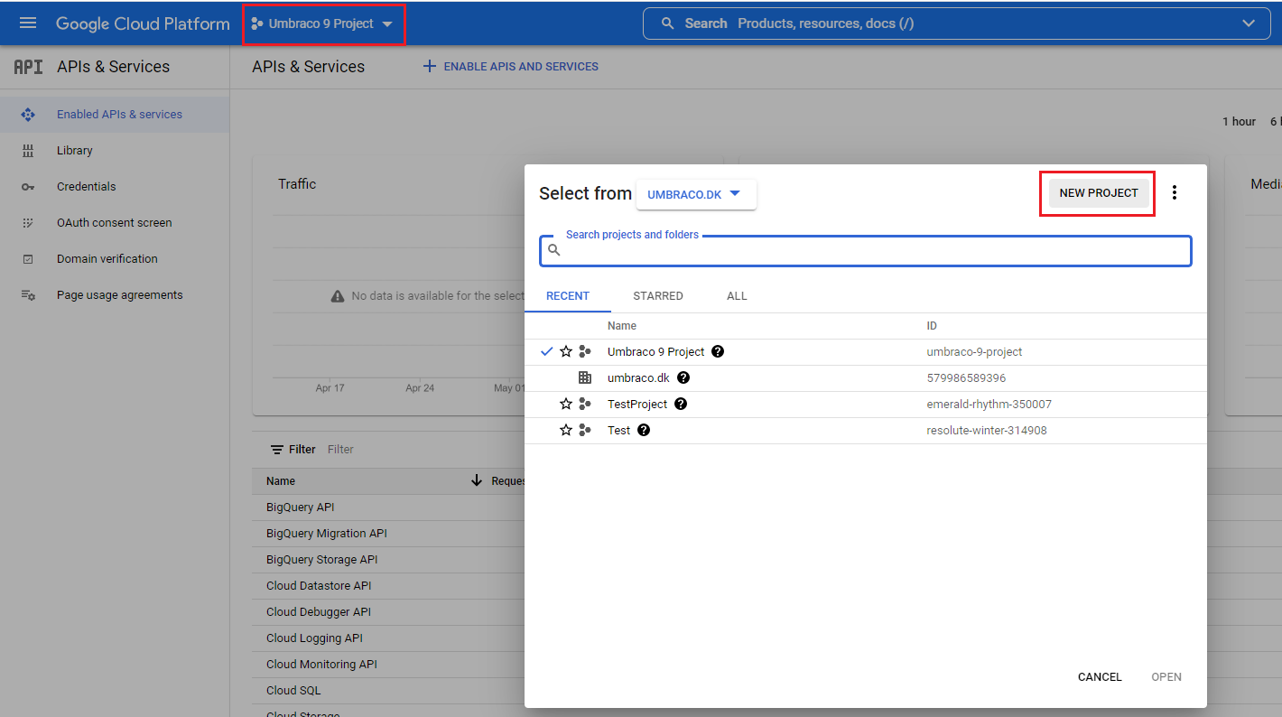The image size is (1282, 717).
Task: Click the project icon in the top bar selector
Action: click(x=257, y=23)
